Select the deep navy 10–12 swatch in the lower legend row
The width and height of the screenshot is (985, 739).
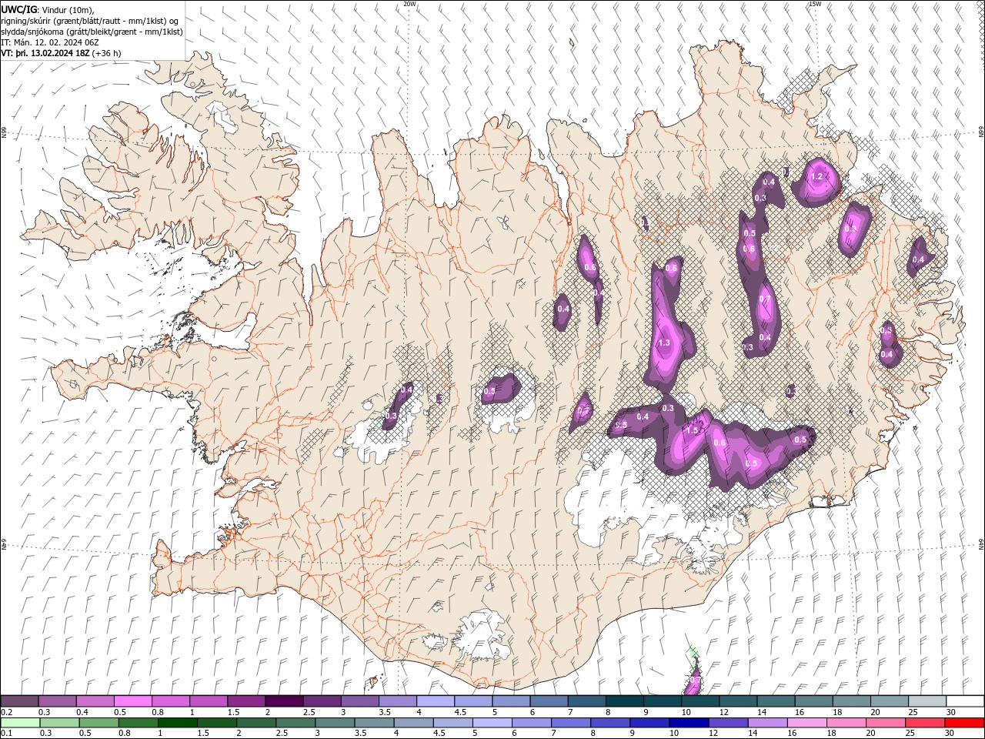(x=689, y=723)
